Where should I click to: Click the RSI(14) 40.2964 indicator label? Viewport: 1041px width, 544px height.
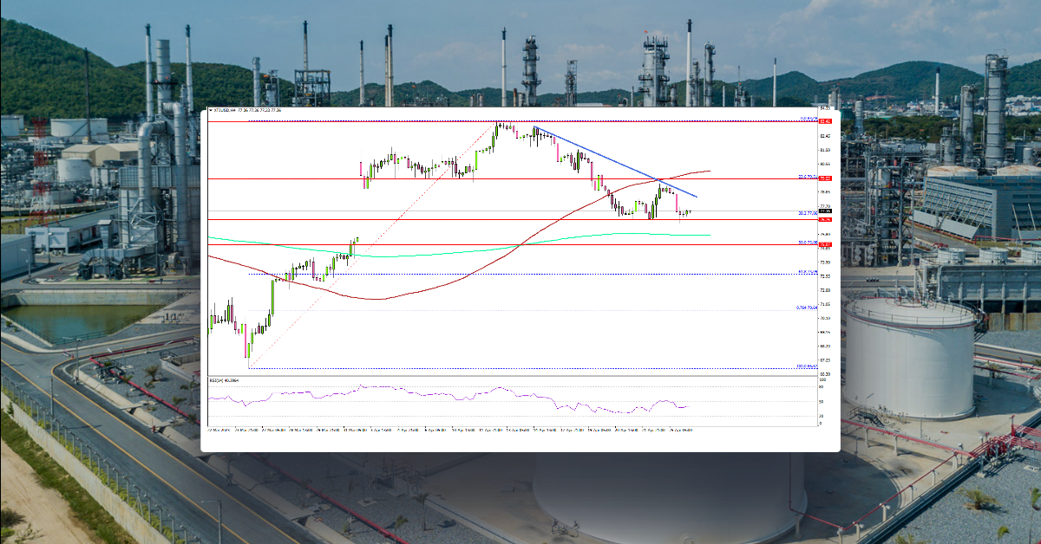tap(224, 379)
